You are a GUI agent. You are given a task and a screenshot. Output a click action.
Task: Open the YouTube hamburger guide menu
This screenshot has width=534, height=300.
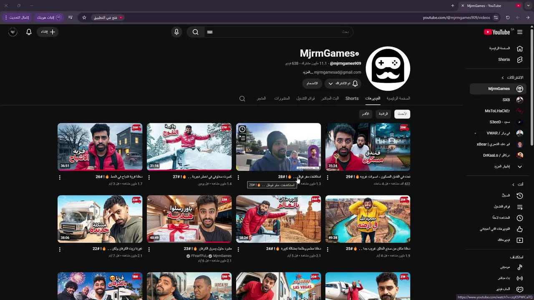coord(520,32)
